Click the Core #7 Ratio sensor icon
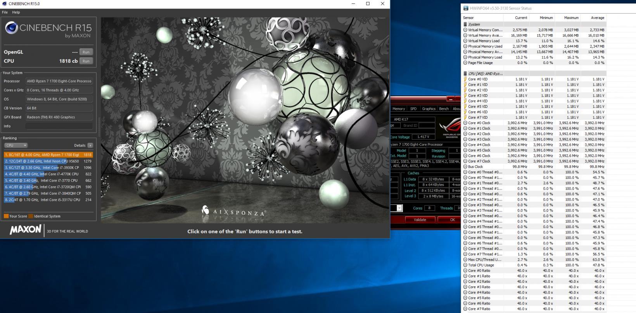Viewport: 636px width, 313px height. pos(465,309)
